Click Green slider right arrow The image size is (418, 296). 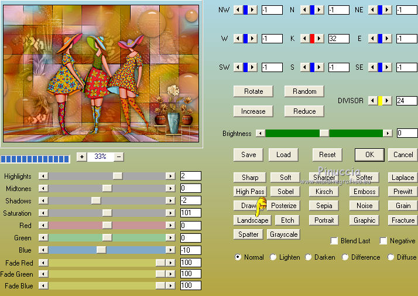(170, 237)
